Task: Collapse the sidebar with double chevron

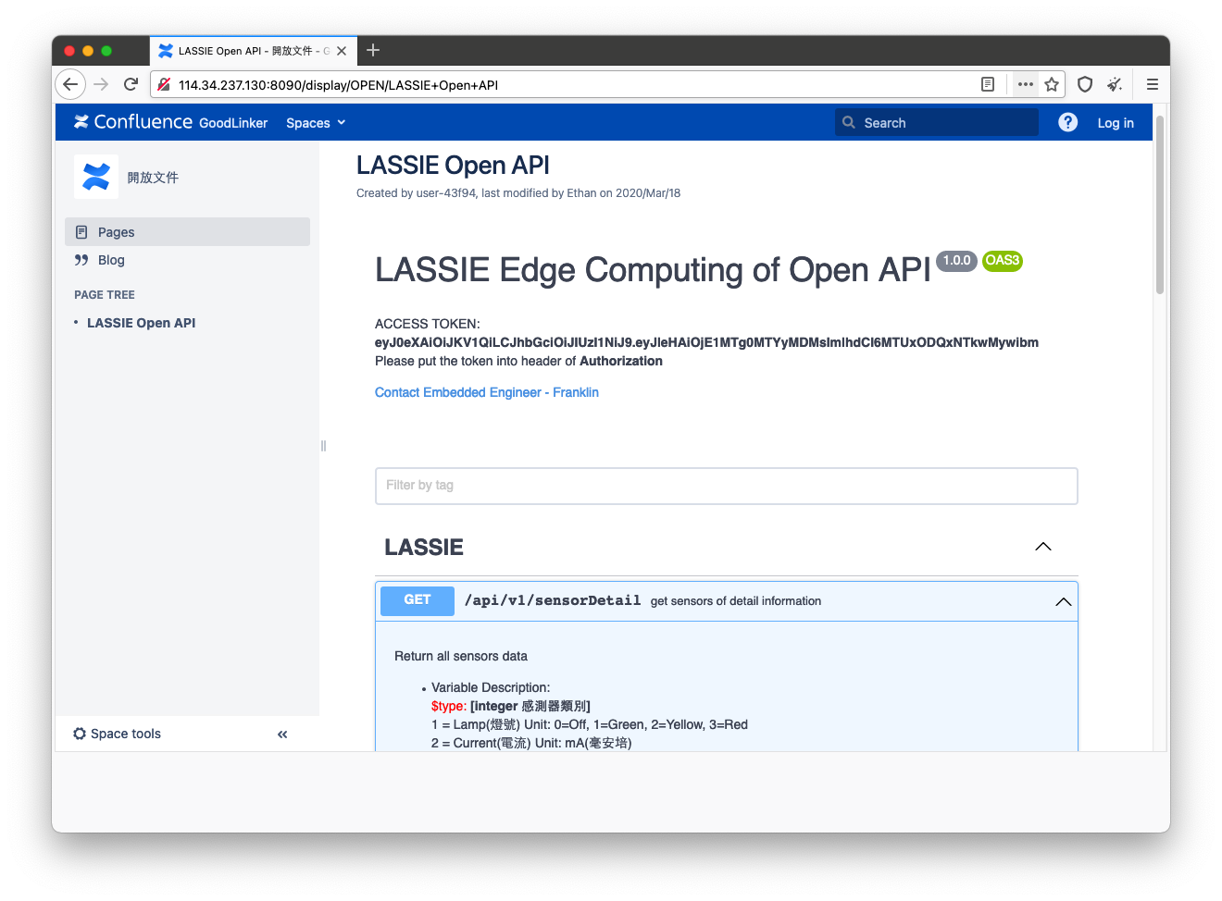Action: pos(282,734)
